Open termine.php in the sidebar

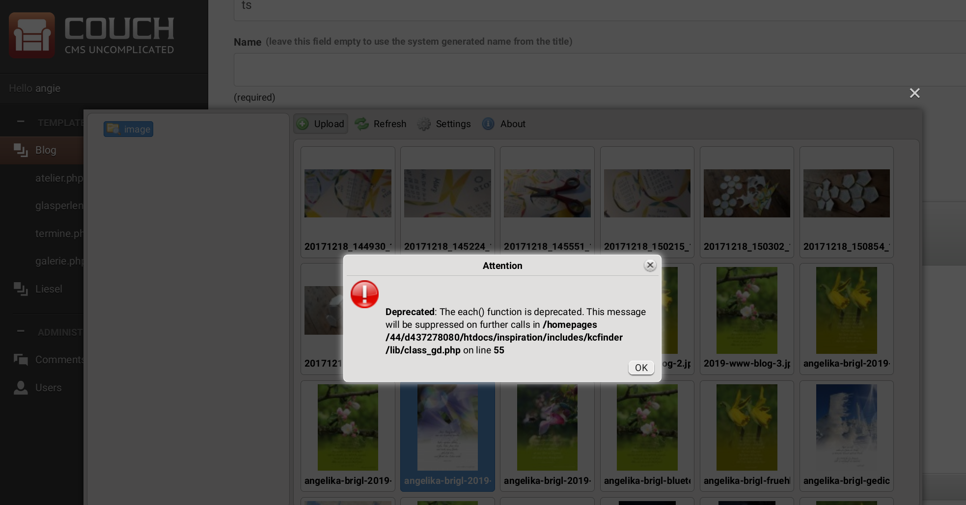coord(59,233)
